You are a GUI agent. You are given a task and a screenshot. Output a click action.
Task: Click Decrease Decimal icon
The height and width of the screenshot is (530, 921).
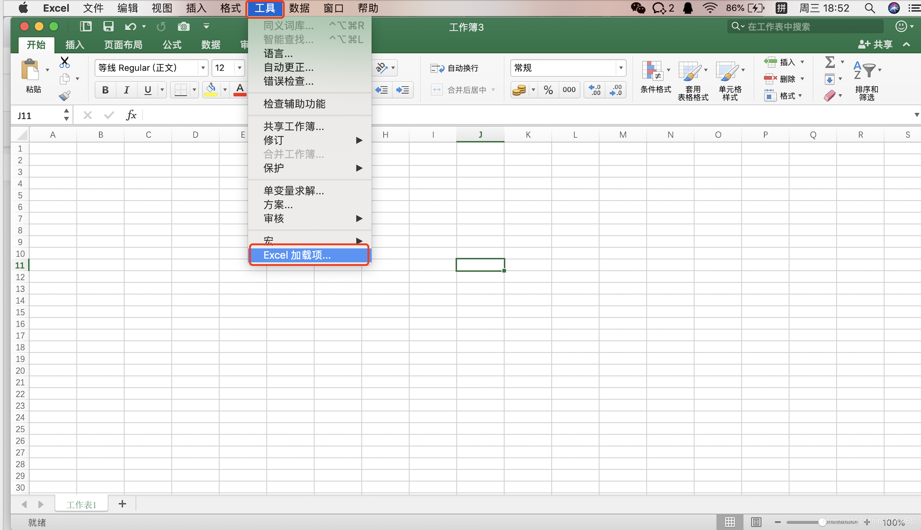point(616,90)
